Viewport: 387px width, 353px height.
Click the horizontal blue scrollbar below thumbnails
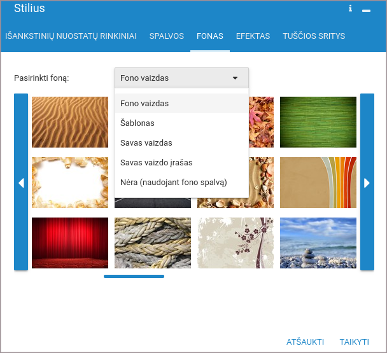click(x=134, y=276)
